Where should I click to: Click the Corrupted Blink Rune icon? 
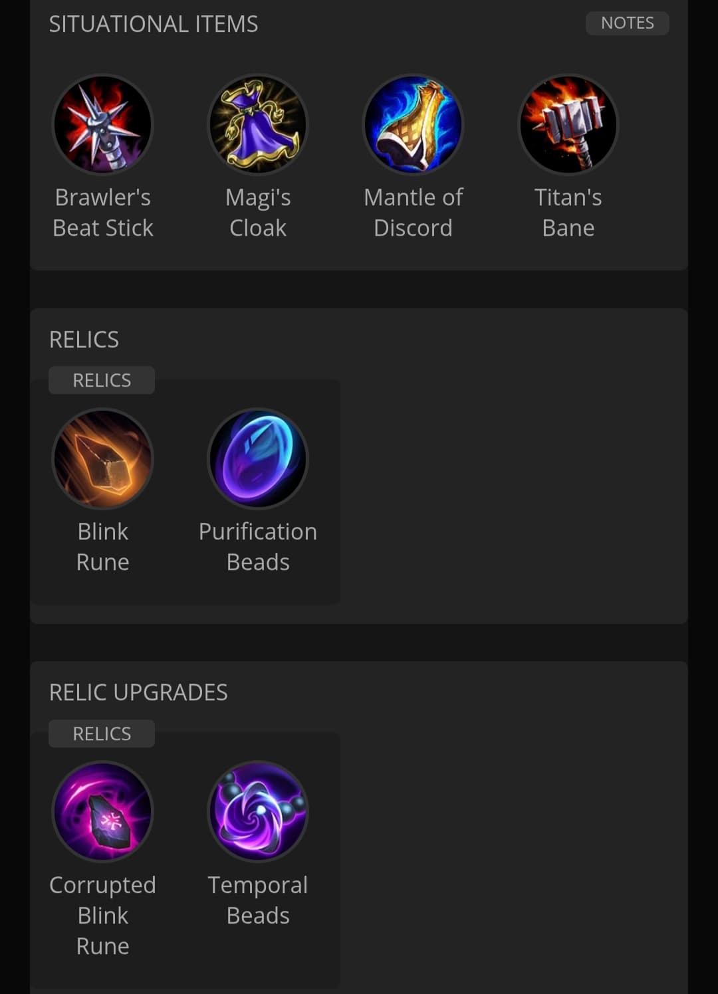[x=102, y=812]
